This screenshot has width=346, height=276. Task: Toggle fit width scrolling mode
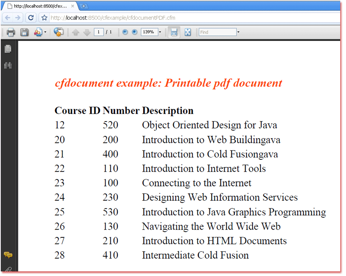(x=174, y=32)
